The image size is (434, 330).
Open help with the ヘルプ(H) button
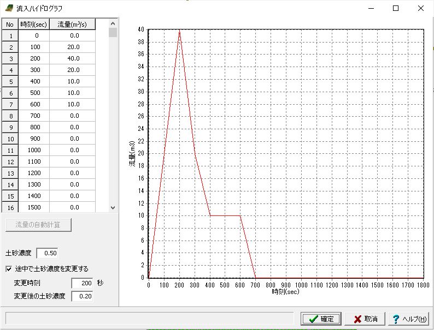(x=408, y=319)
